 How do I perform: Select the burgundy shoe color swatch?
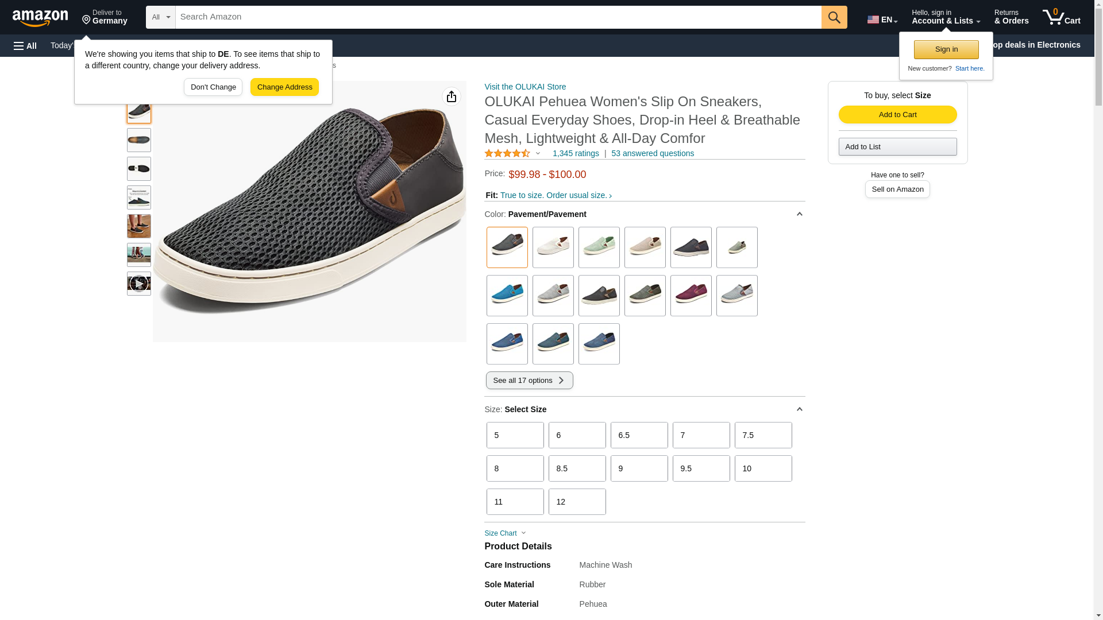pos(691,296)
